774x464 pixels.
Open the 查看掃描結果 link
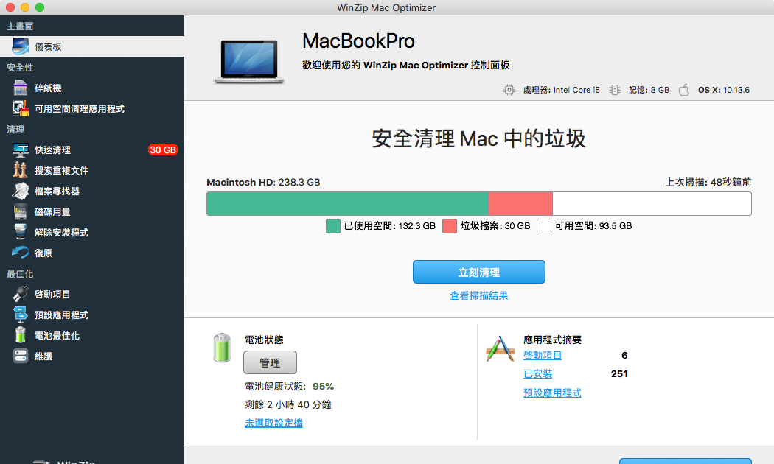pyautogui.click(x=479, y=296)
